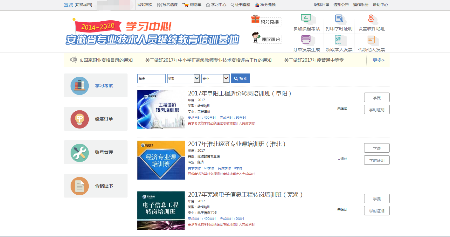The image size is (450, 237).
Task: Click the 学习中心 house icon
Action: click(x=208, y=5)
